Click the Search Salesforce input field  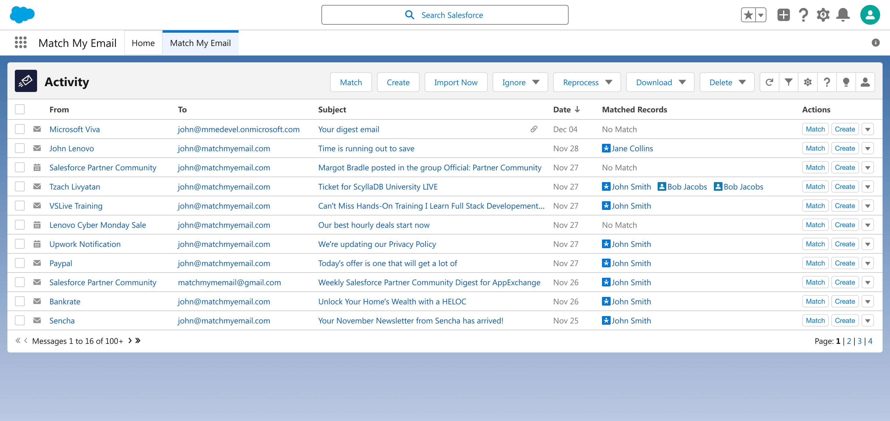pyautogui.click(x=445, y=15)
